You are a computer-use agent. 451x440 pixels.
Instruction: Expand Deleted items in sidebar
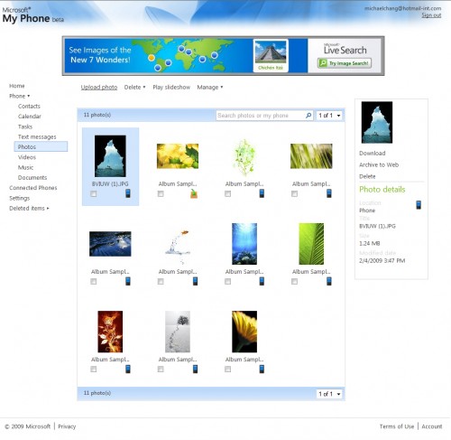point(29,208)
